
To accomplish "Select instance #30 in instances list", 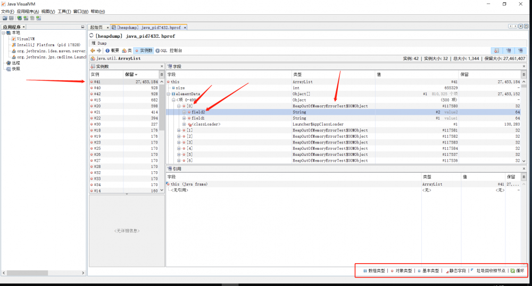I will [x=124, y=124].
